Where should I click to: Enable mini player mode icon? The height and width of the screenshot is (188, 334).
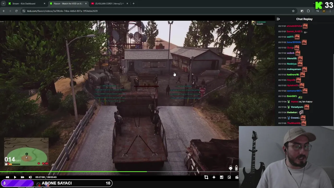(229, 177)
